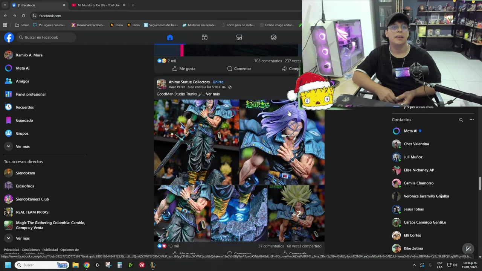Screen dimensions: 482x271
Task: Click Comentar on the upper post
Action: pos(239,69)
